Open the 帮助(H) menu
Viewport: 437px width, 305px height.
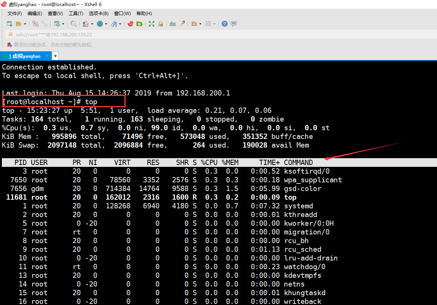tap(144, 13)
